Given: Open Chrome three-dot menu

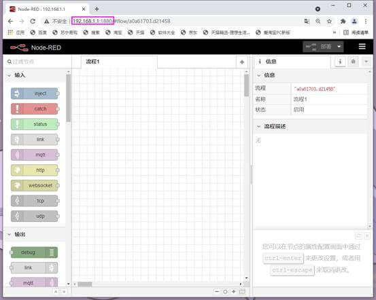Looking at the screenshot, I should coord(366,21).
